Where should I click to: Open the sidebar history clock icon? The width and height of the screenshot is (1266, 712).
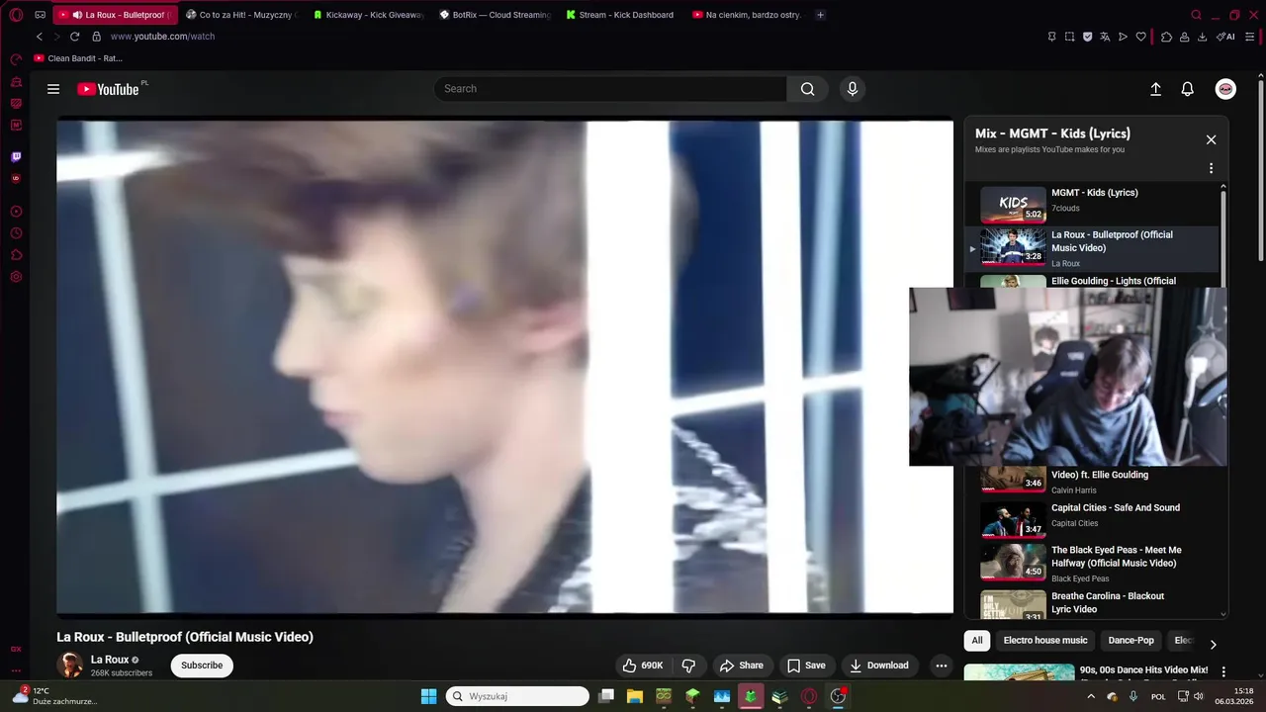(16, 233)
